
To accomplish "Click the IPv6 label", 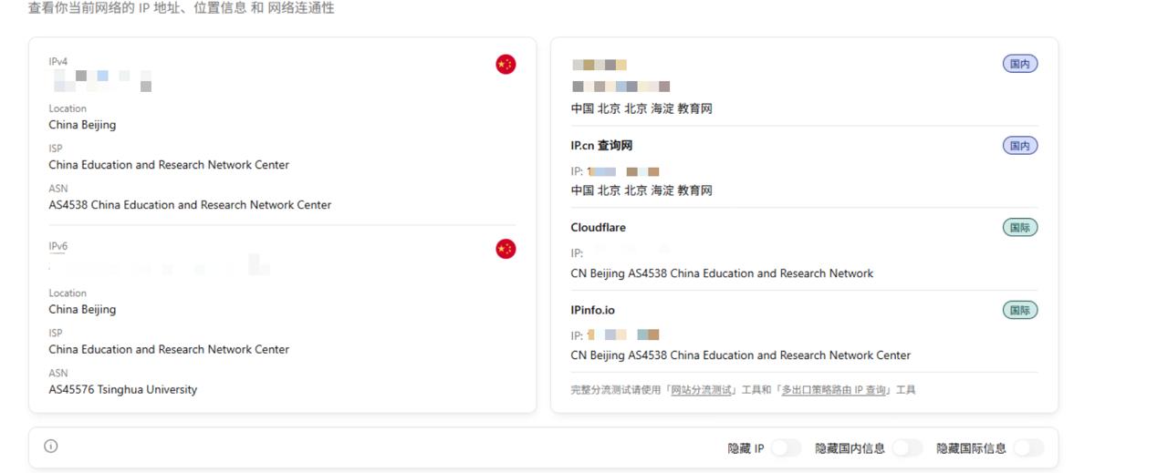I will click(x=58, y=246).
